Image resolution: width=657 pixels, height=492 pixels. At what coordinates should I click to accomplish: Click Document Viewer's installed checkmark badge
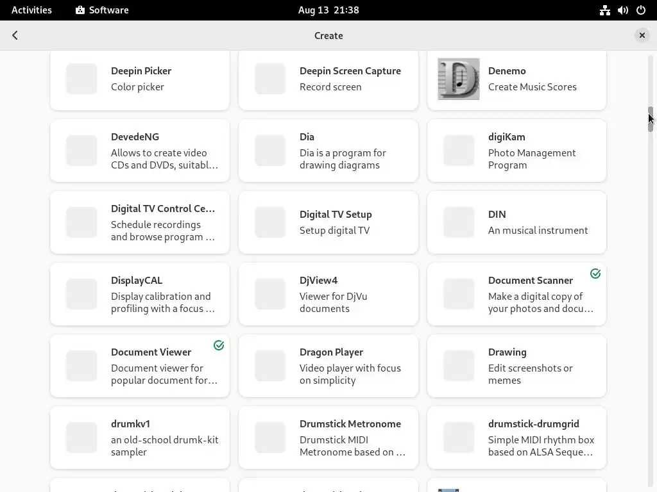pyautogui.click(x=219, y=345)
